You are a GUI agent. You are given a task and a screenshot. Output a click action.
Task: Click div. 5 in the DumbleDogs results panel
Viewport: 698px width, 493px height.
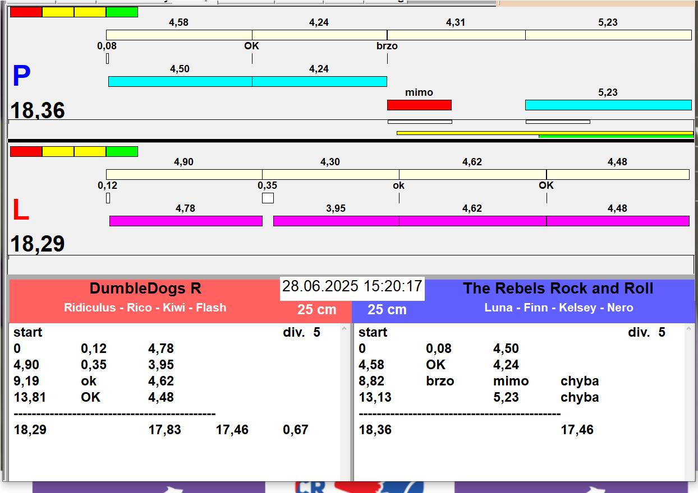[x=301, y=332]
